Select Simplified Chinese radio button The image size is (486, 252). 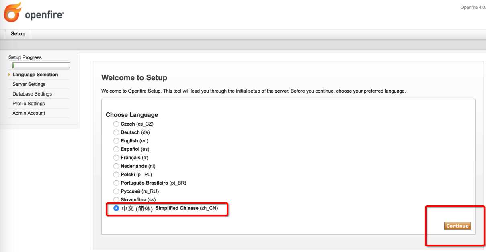[116, 208]
